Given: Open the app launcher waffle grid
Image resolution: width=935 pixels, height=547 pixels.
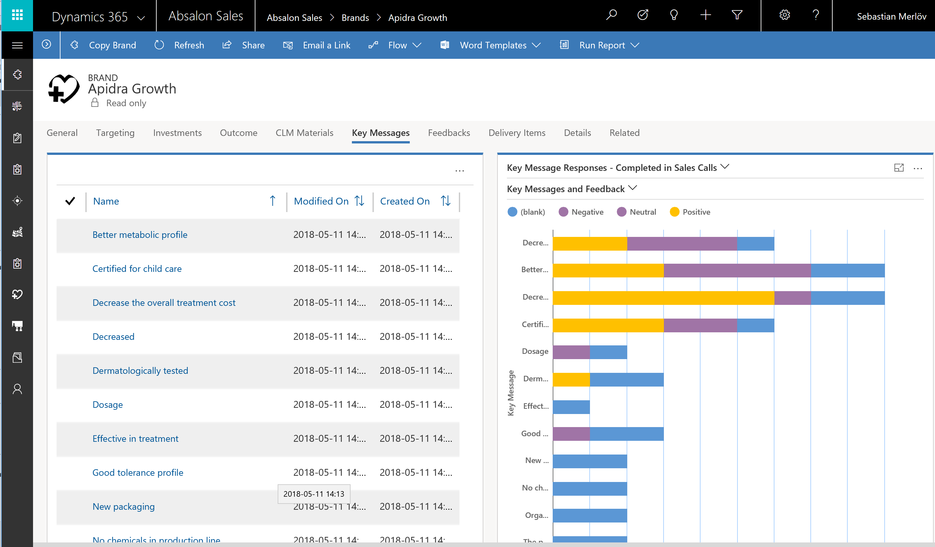Looking at the screenshot, I should [17, 15].
